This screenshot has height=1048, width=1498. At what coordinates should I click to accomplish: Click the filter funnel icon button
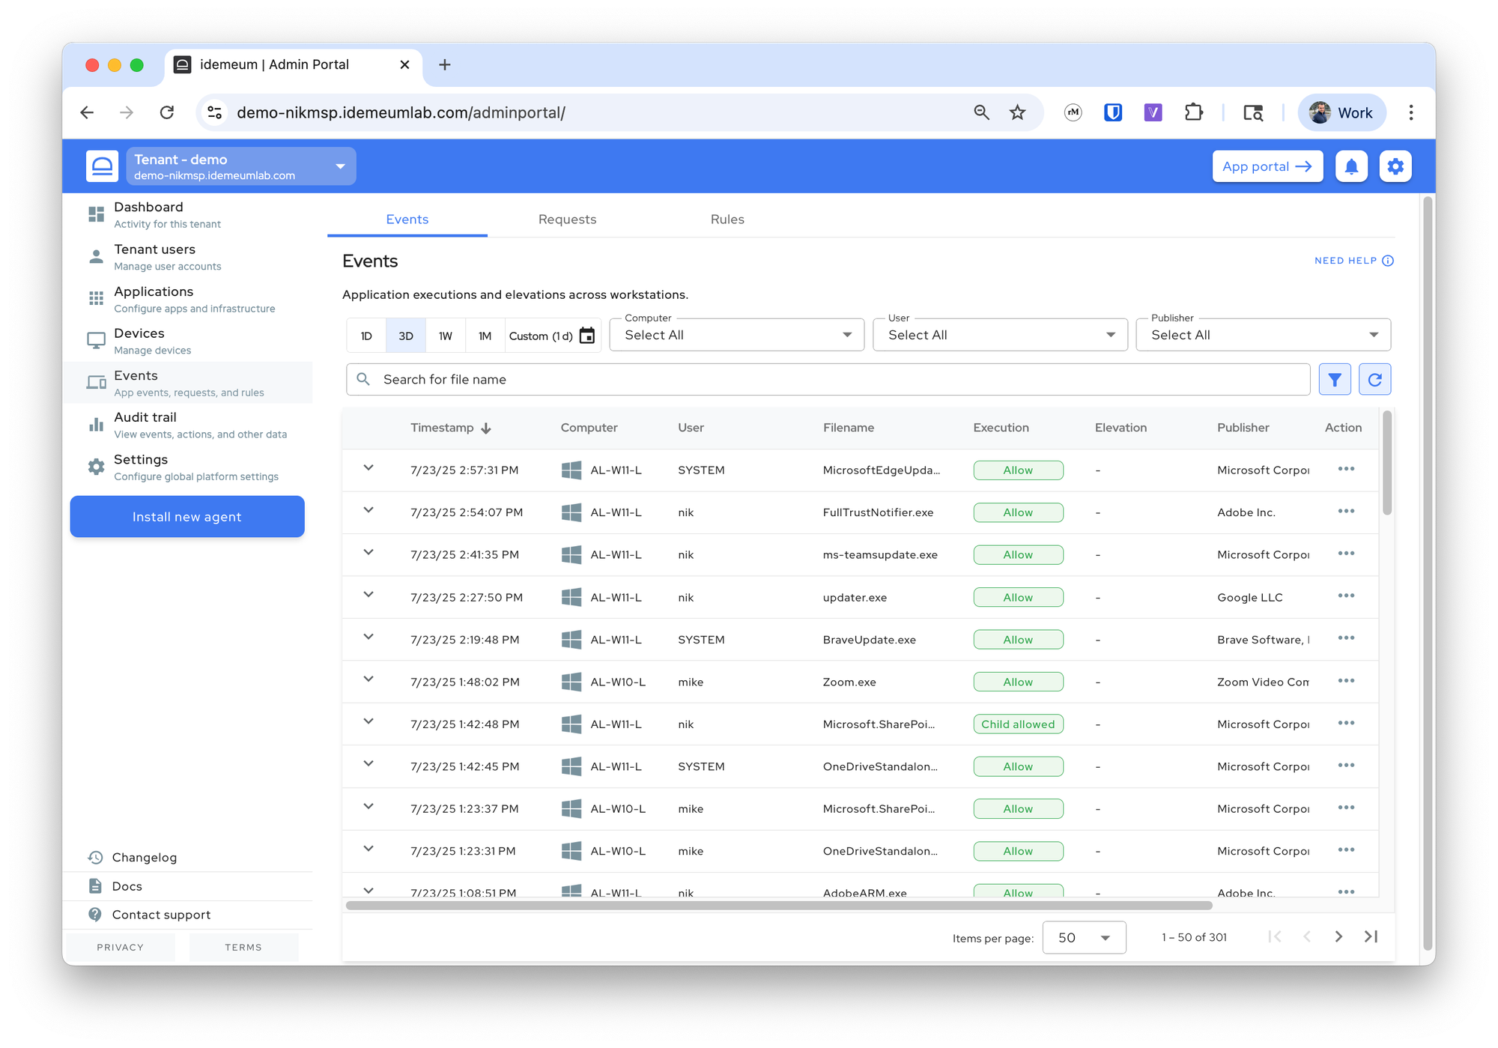tap(1334, 380)
